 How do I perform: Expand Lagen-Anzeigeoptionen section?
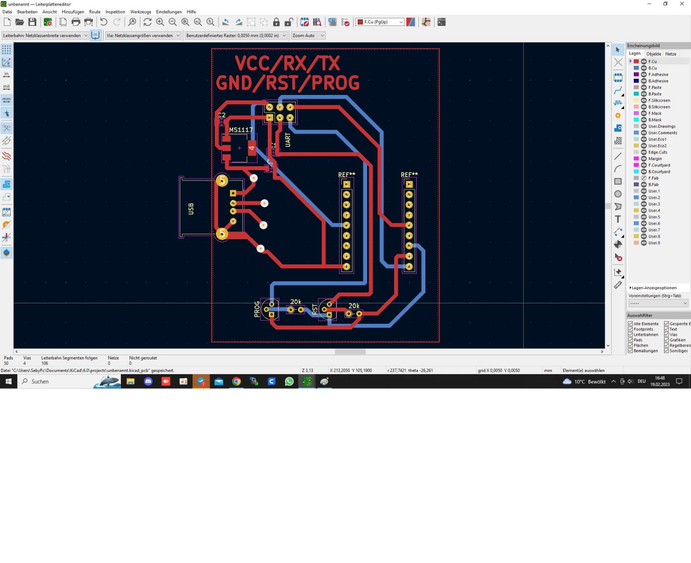[654, 288]
